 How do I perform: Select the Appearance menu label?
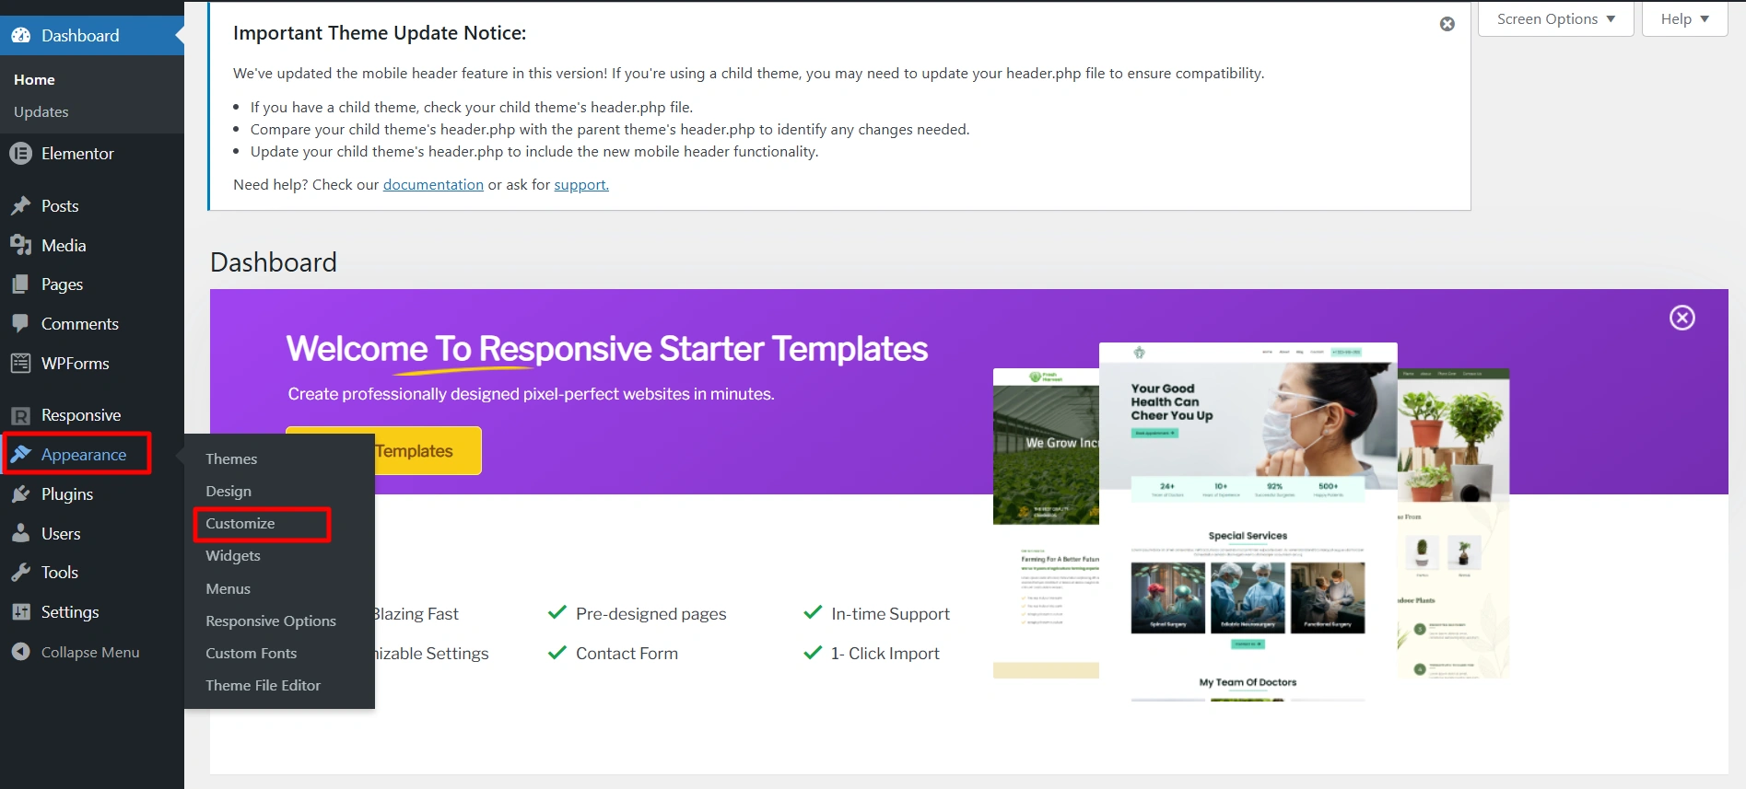tap(84, 455)
